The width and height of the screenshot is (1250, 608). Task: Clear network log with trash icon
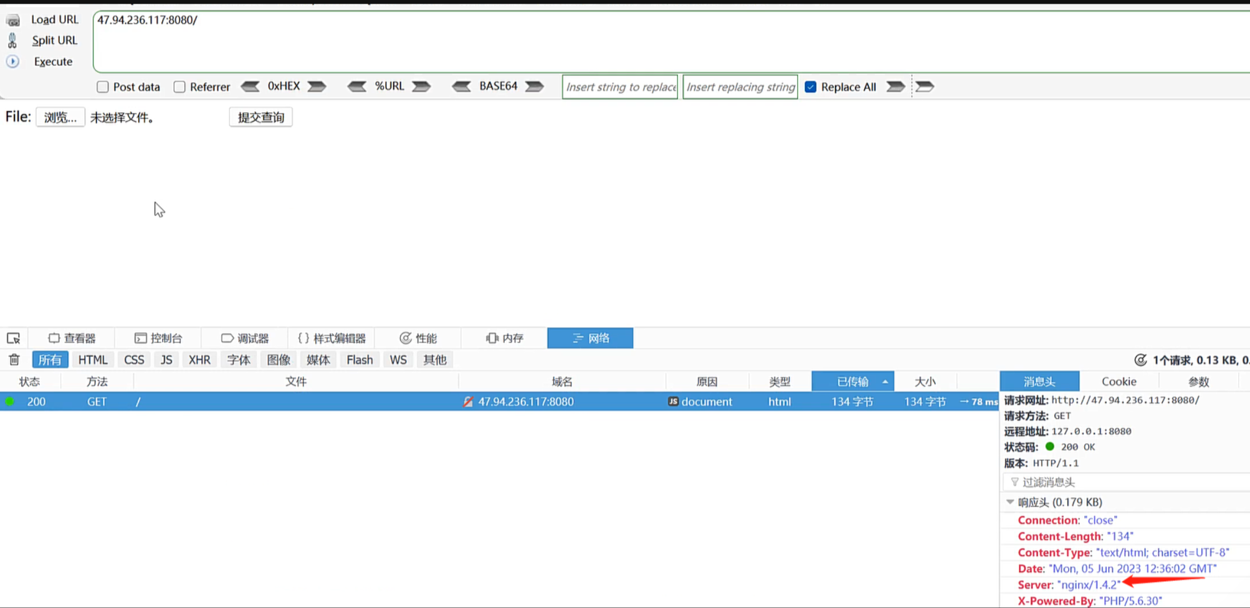point(14,359)
